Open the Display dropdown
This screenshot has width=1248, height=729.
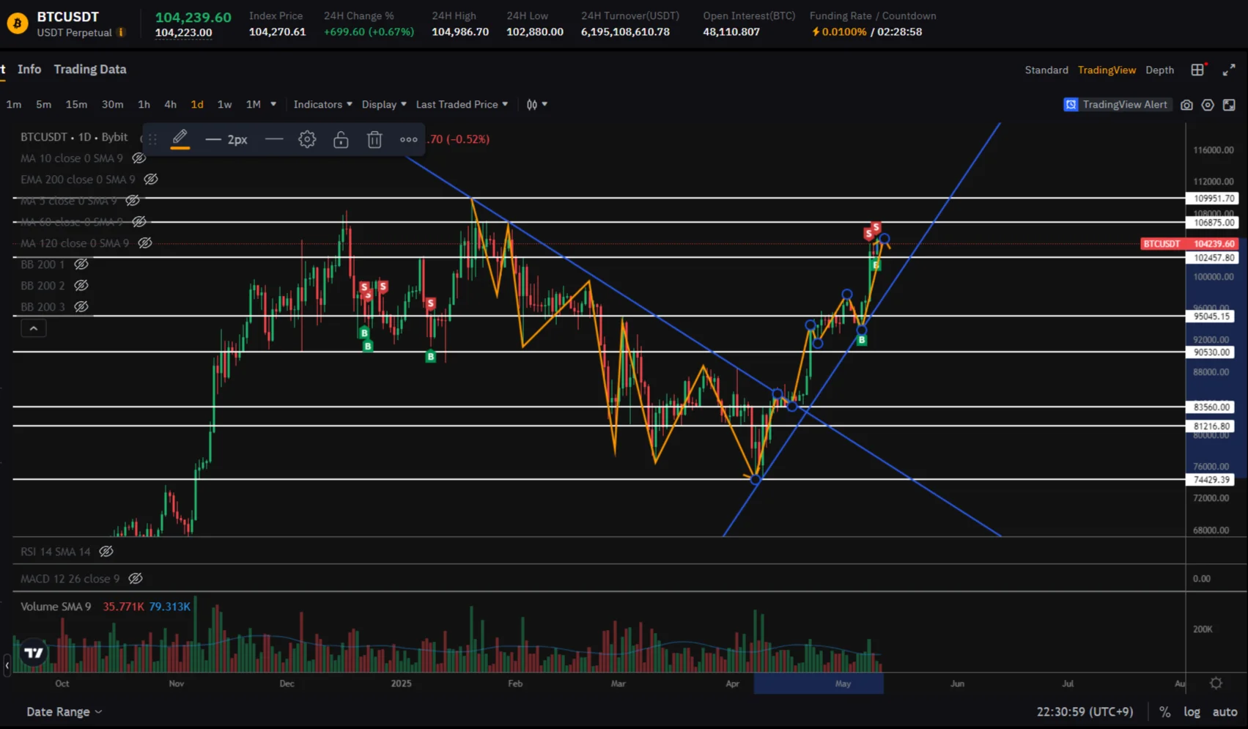[384, 105]
